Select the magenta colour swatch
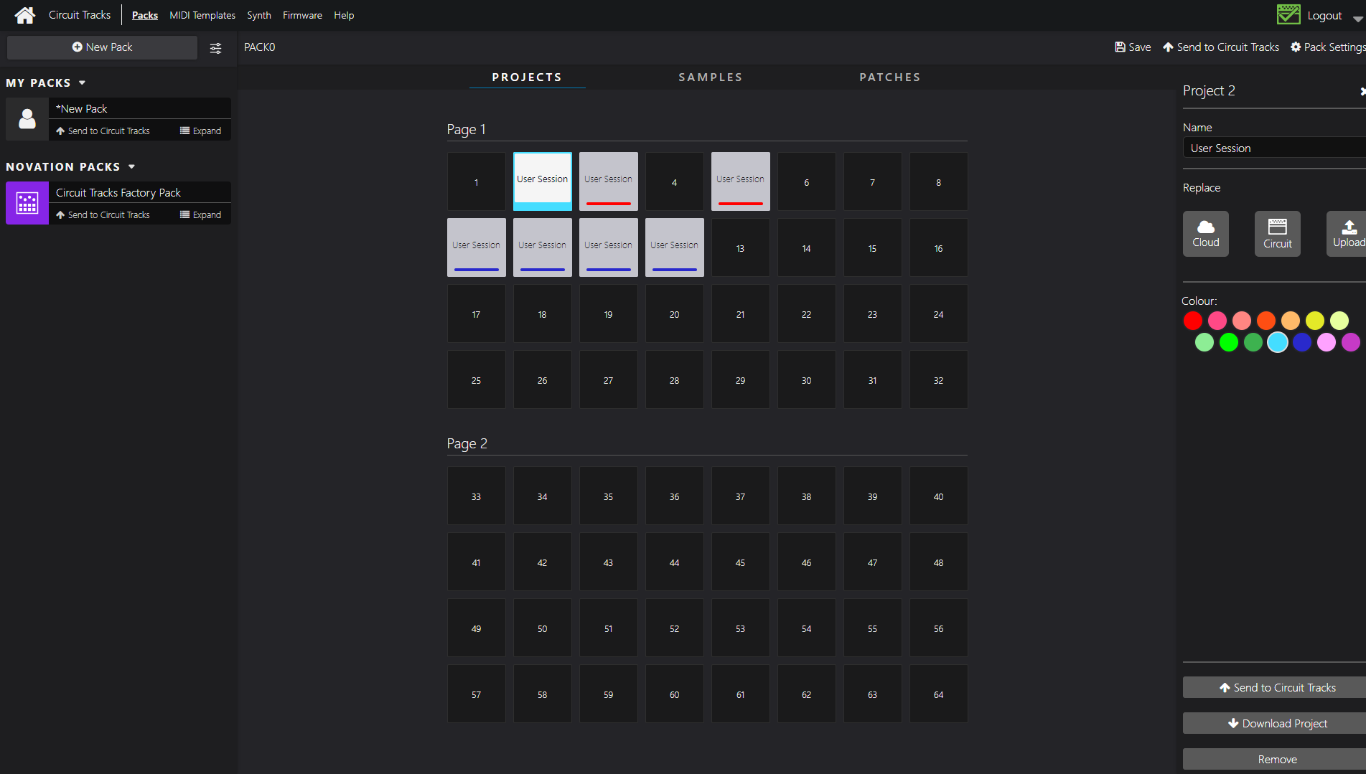1366x774 pixels. coord(1351,343)
